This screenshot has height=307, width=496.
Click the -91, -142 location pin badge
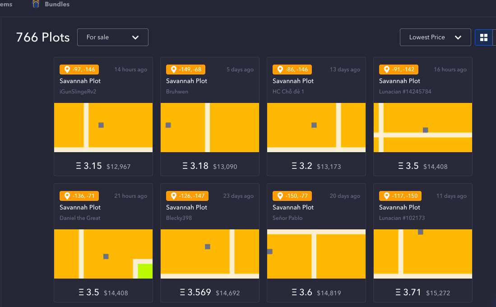coord(399,70)
